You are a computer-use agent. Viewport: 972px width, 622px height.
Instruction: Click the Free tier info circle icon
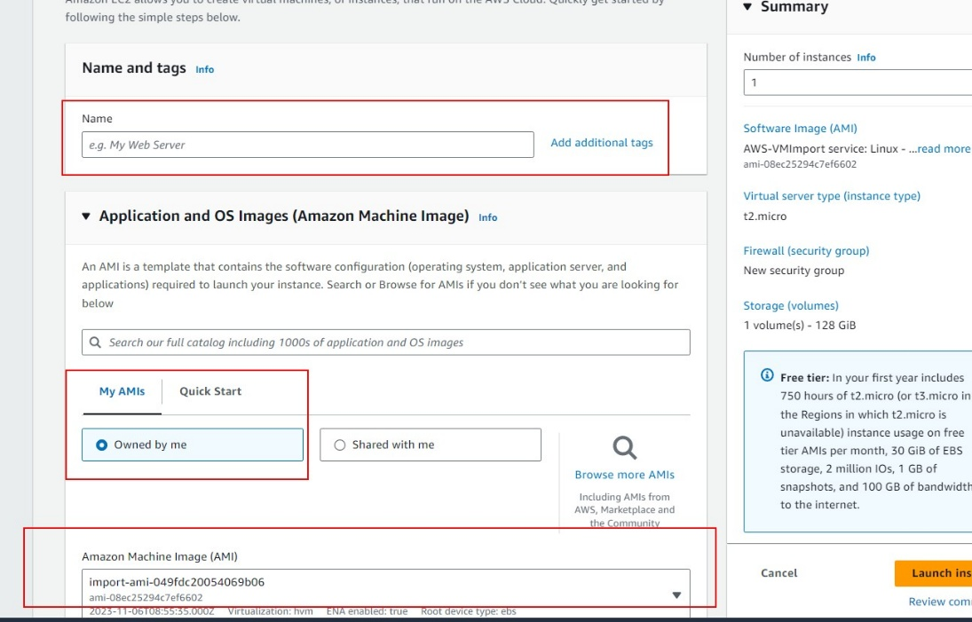pyautogui.click(x=768, y=376)
